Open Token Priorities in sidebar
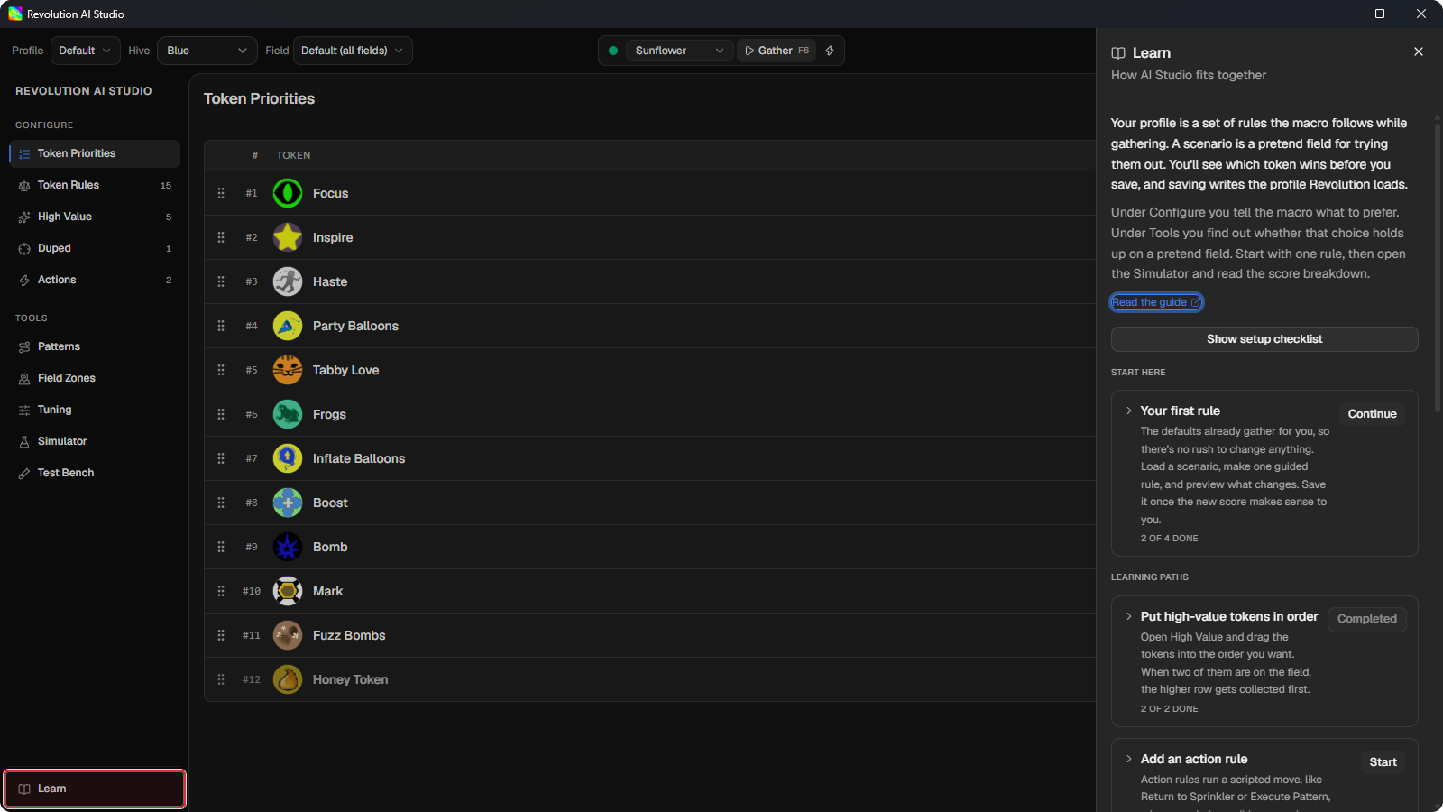1443x812 pixels. 95,153
